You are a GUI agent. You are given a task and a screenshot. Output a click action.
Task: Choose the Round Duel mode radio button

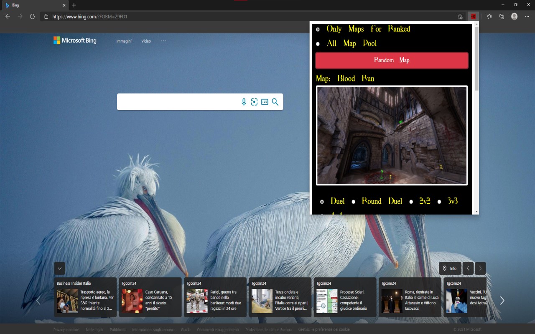pyautogui.click(x=353, y=202)
